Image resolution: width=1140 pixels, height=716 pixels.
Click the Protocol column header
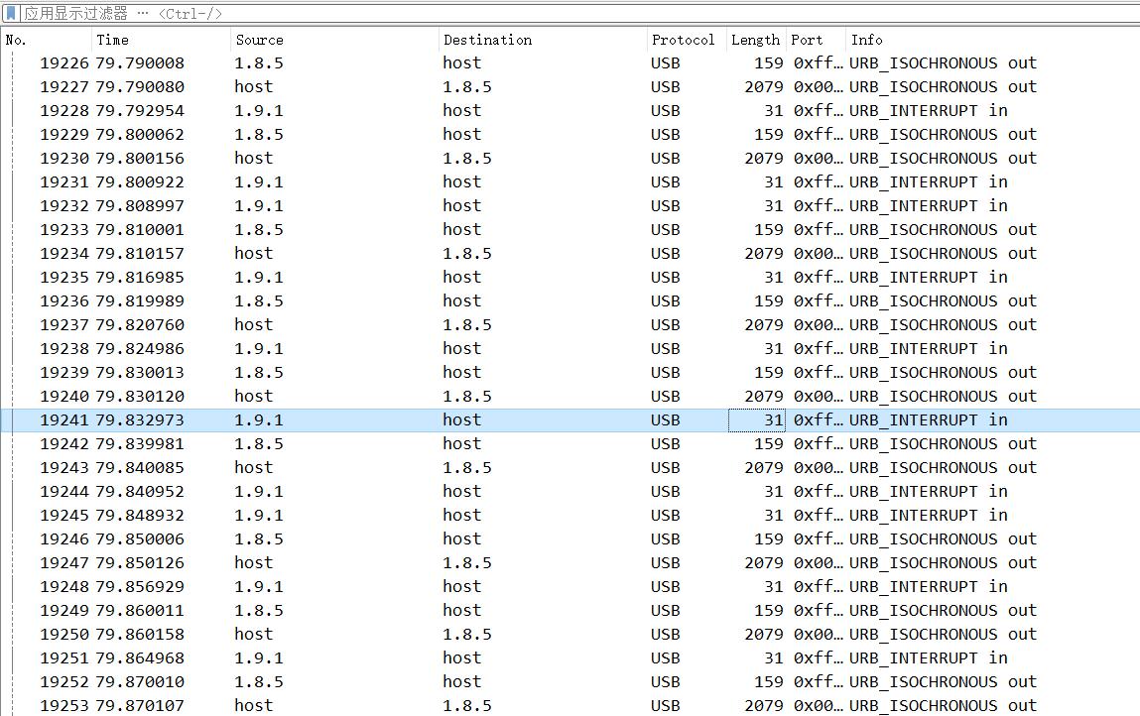(686, 40)
